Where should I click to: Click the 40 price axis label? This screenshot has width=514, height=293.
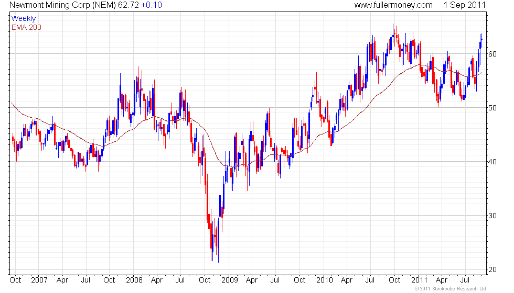click(492, 162)
